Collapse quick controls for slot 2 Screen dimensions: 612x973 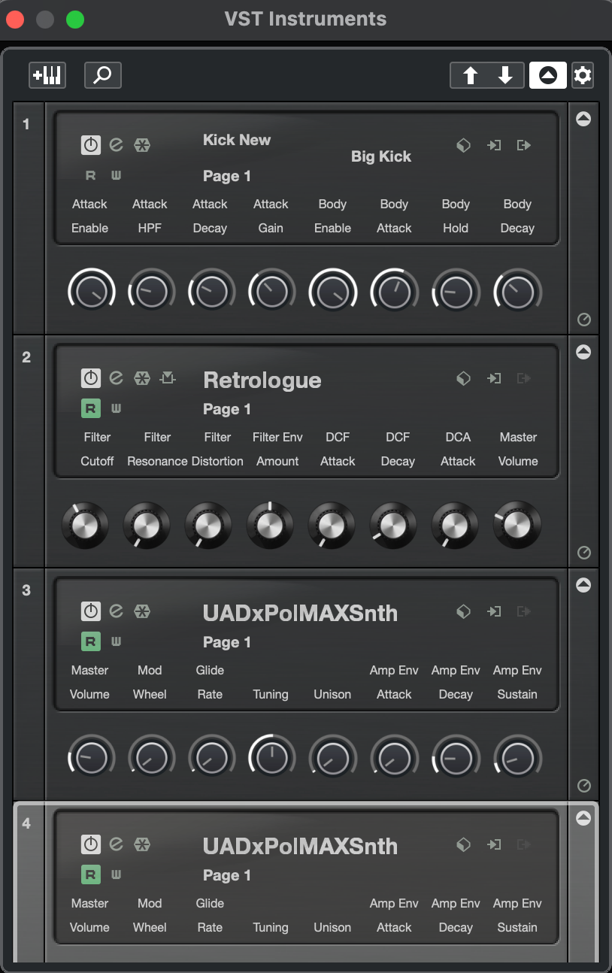[583, 352]
